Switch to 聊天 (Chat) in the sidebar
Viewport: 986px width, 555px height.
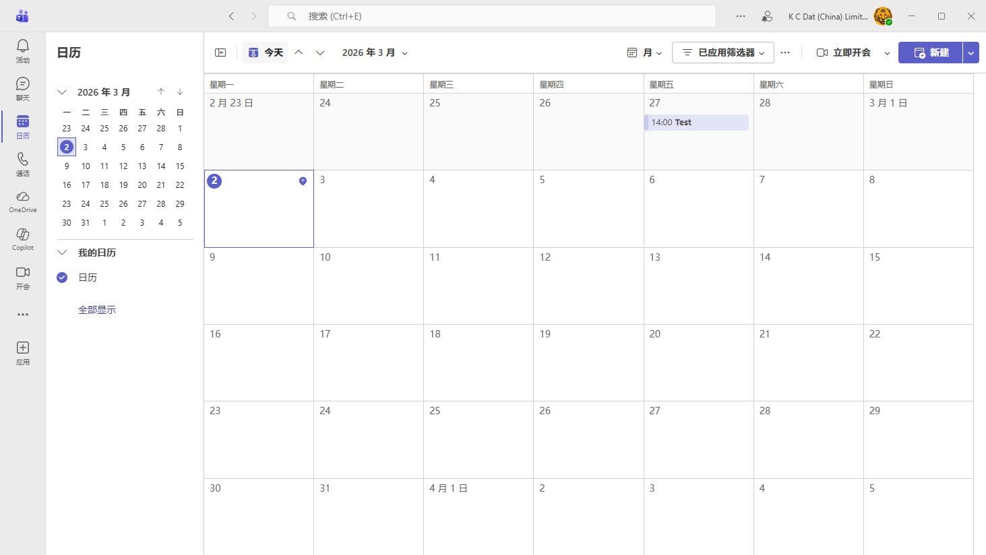pyautogui.click(x=22, y=88)
